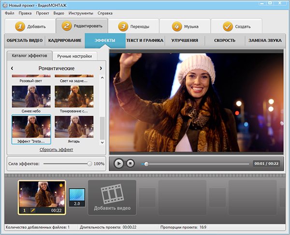
Task: Apply the Янтарь effect thumbnail
Action: coord(74,127)
